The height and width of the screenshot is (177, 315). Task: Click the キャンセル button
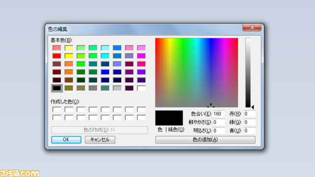coord(100,140)
